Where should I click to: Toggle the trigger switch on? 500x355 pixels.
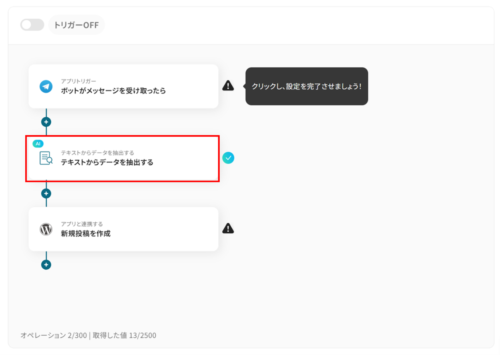click(32, 25)
